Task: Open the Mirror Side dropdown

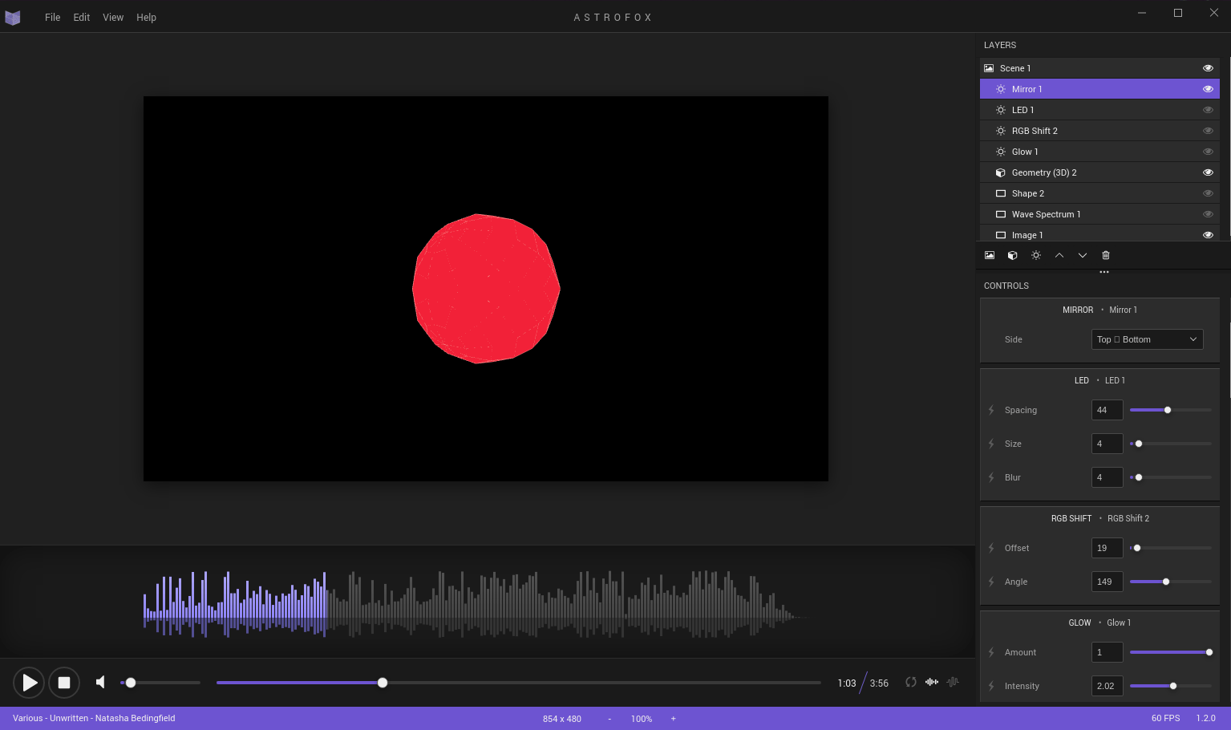Action: pyautogui.click(x=1148, y=339)
